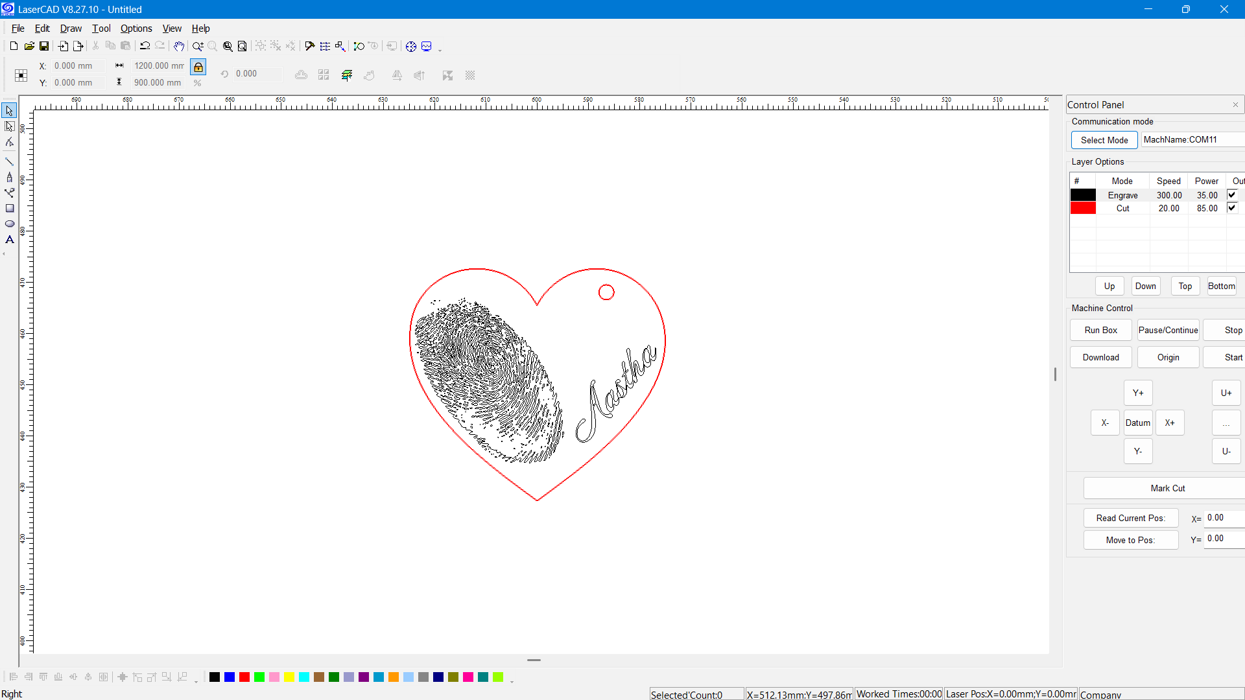Save the file using floppy disk icon

[x=44, y=46]
